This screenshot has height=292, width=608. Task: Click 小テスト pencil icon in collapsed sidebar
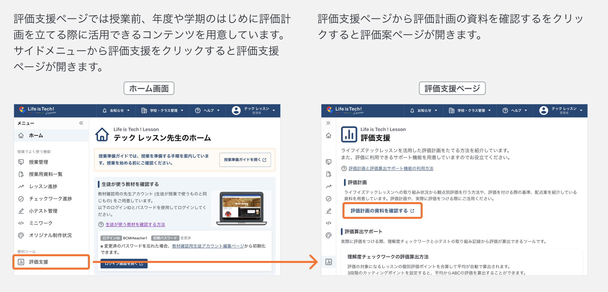click(329, 211)
